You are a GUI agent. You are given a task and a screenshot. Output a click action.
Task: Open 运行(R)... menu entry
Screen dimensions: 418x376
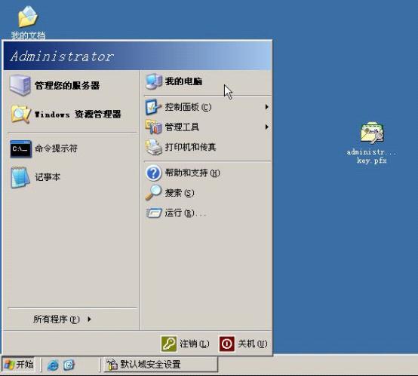[207, 213]
